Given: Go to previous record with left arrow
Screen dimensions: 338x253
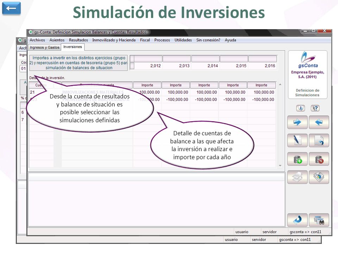Looking at the screenshot, I should tap(319, 122).
